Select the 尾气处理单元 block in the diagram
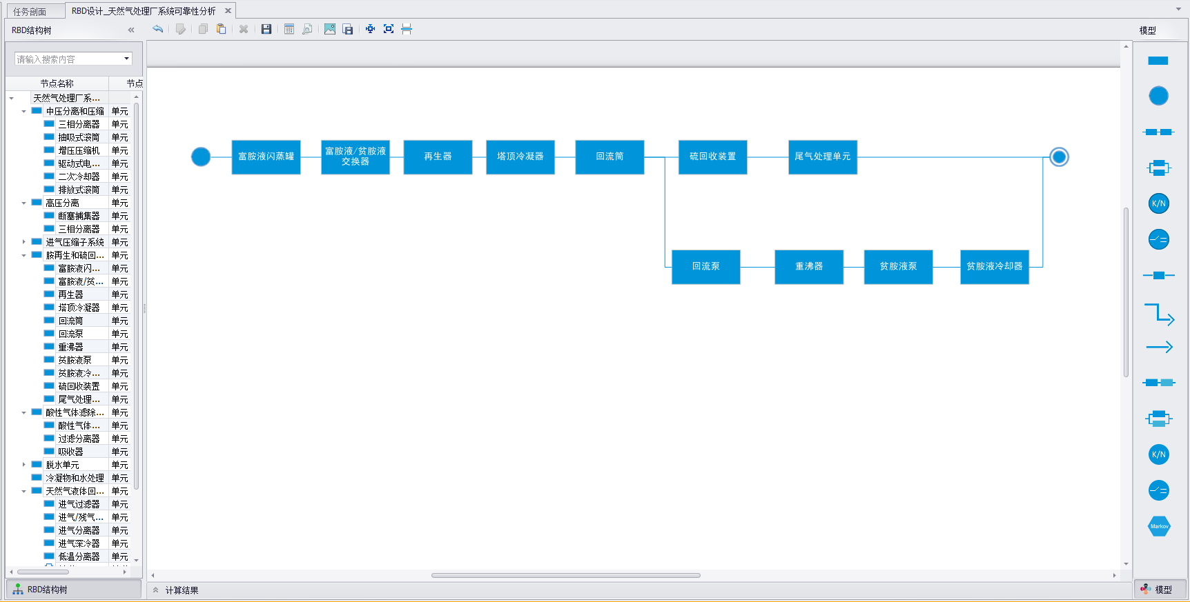The image size is (1190, 602). 823,157
